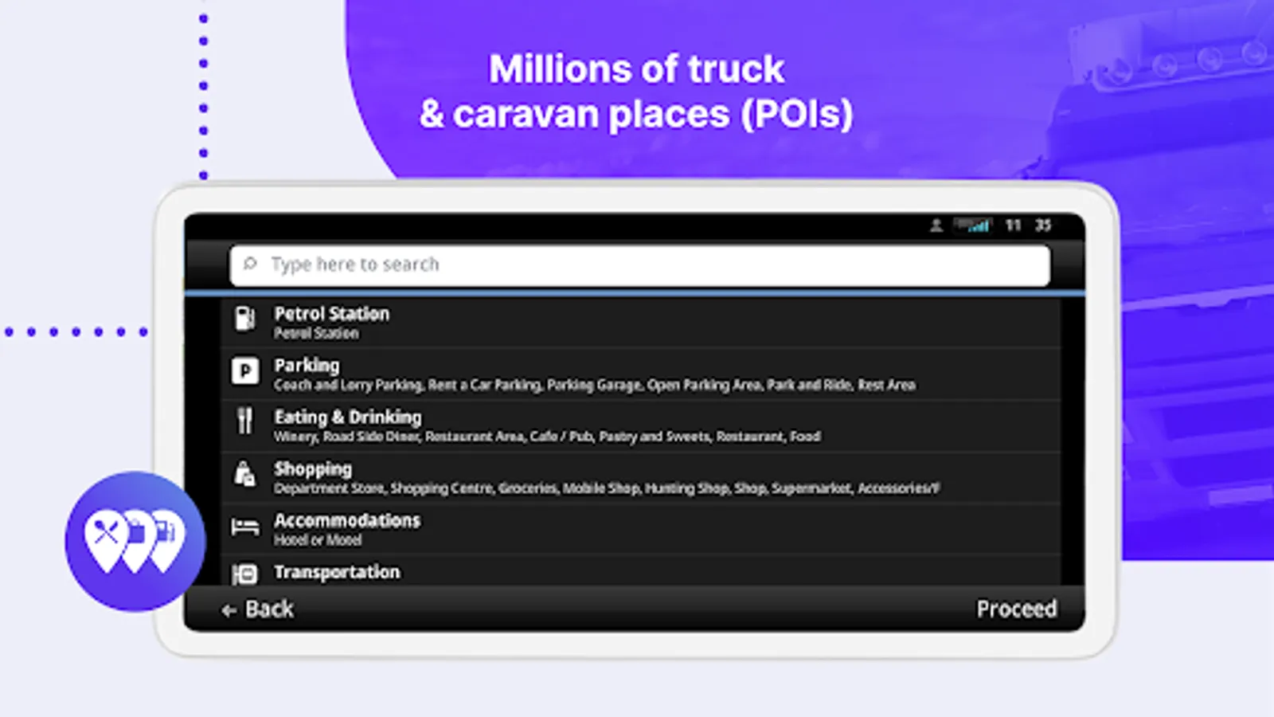
Task: Click the status bar clock
Action: 1028,225
